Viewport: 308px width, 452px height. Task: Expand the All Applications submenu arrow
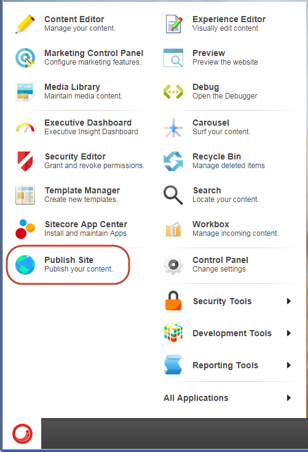coord(289,398)
